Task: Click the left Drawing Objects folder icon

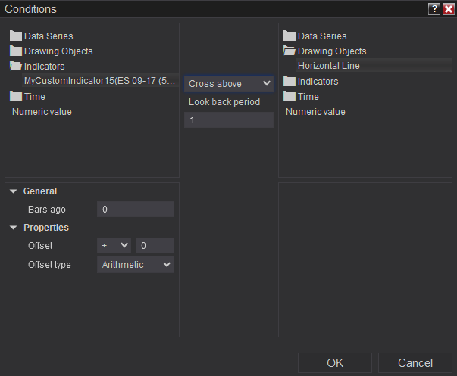Action: [x=16, y=51]
